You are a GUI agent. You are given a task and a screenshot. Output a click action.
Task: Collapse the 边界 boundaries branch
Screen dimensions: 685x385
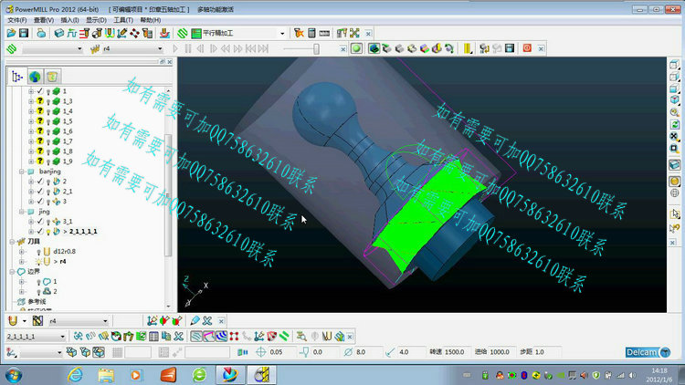pos(12,272)
